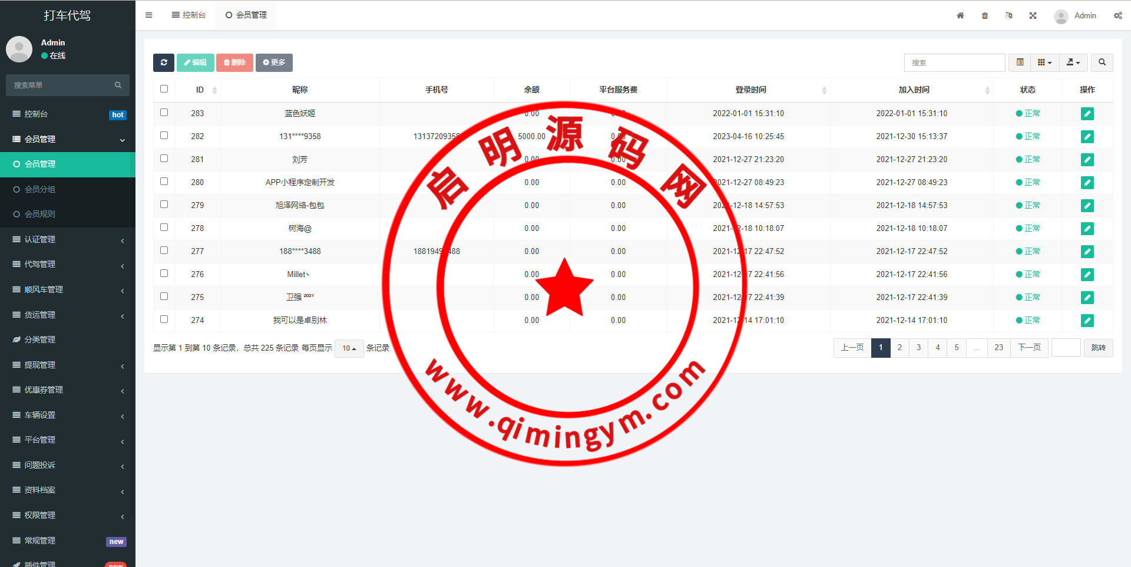Screen dimensions: 1131x567
Task: Switch to the 控制台 tab
Action: coord(188,15)
